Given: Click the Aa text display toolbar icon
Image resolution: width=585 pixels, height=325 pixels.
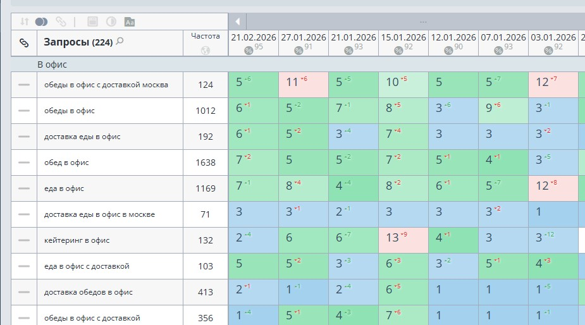Looking at the screenshot, I should [130, 22].
